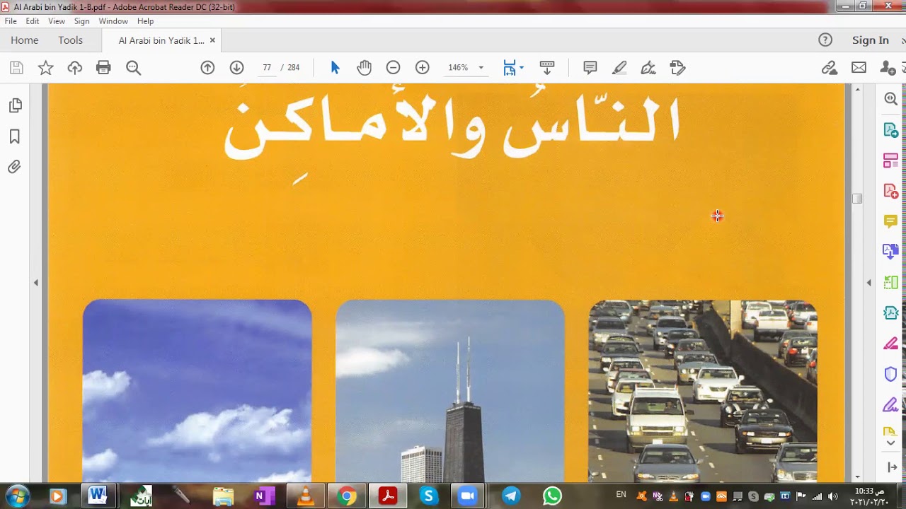Save the file using the toolbar disk icon
906x509 pixels.
coord(16,68)
